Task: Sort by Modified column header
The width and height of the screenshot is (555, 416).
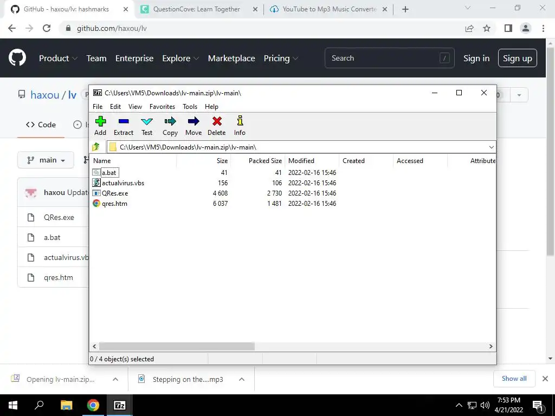Action: 312,160
